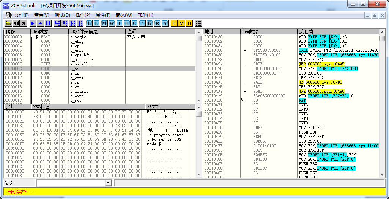Open the 查看(V) menu
Image resolution: width=389 pixels, height=199 pixels.
click(42, 15)
